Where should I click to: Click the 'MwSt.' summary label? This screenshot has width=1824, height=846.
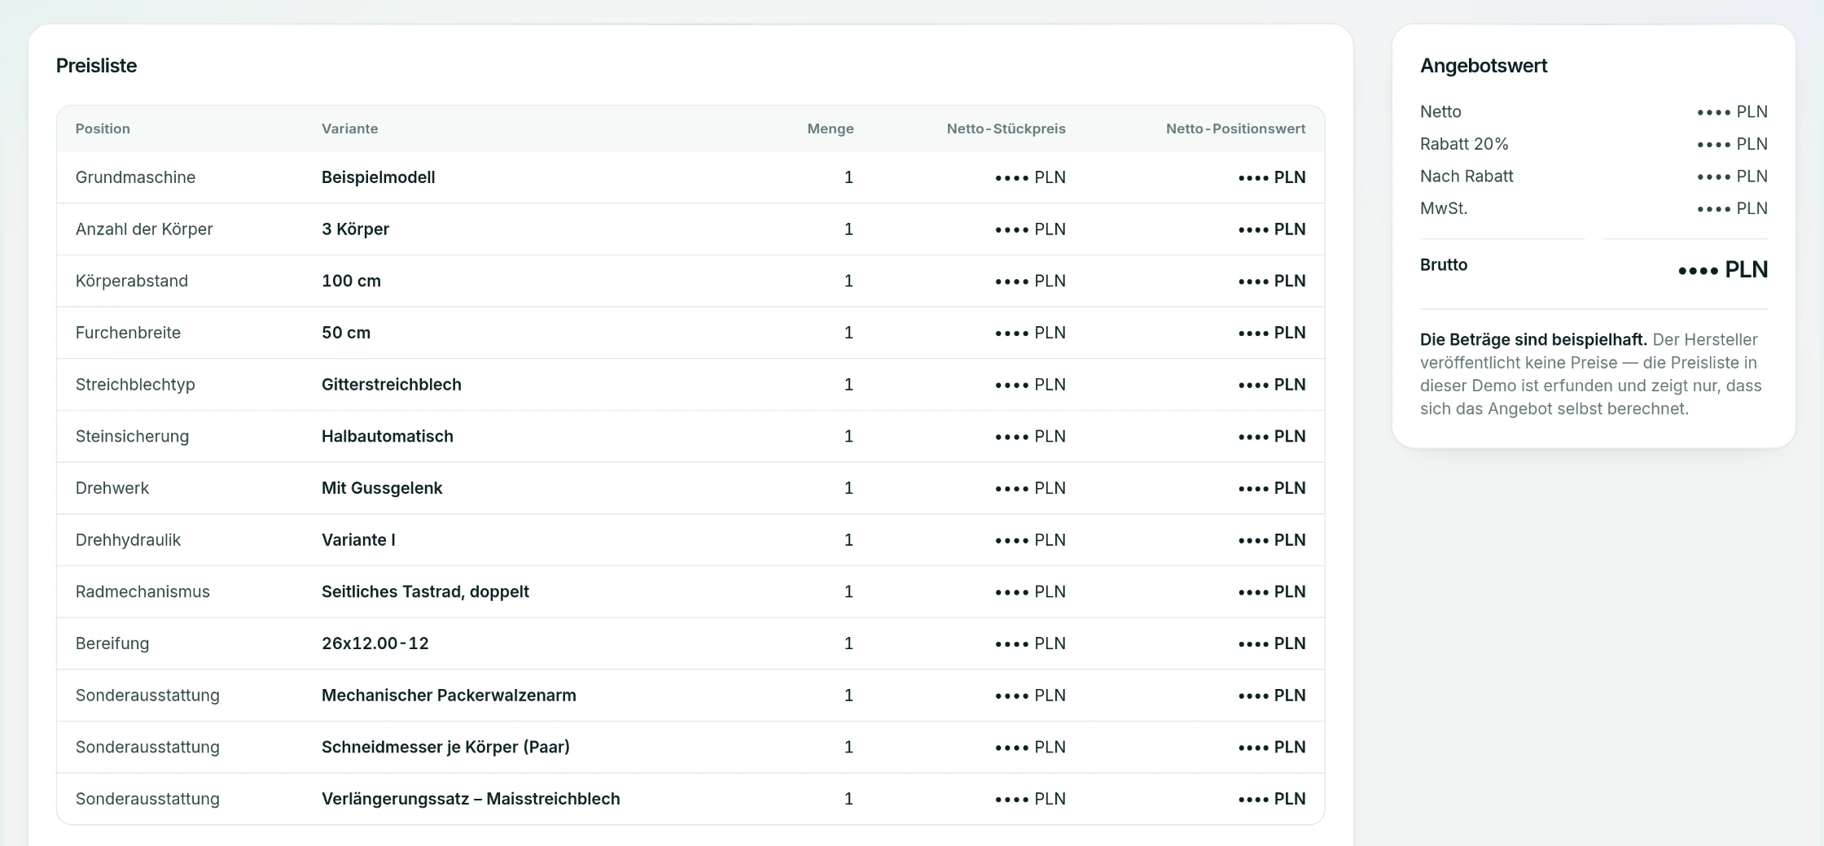point(1444,208)
